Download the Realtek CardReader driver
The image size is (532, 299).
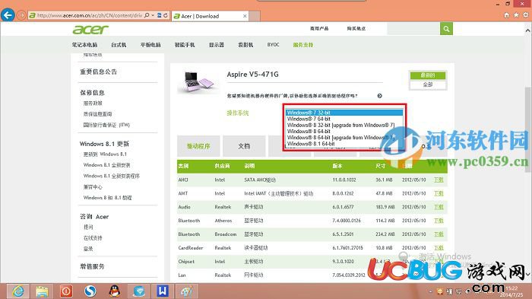pos(439,248)
